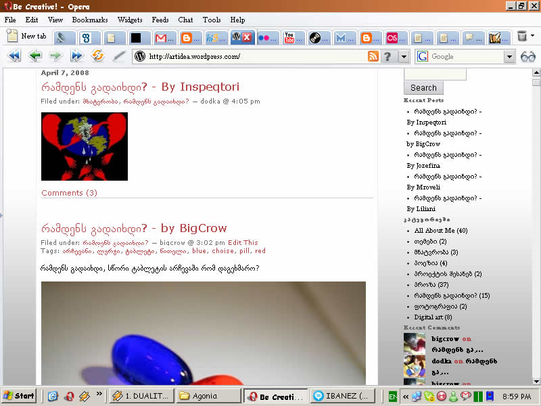Image resolution: width=541 pixels, height=406 pixels.
Task: Switch to IBANEZ taskbar window
Action: pyautogui.click(x=343, y=396)
